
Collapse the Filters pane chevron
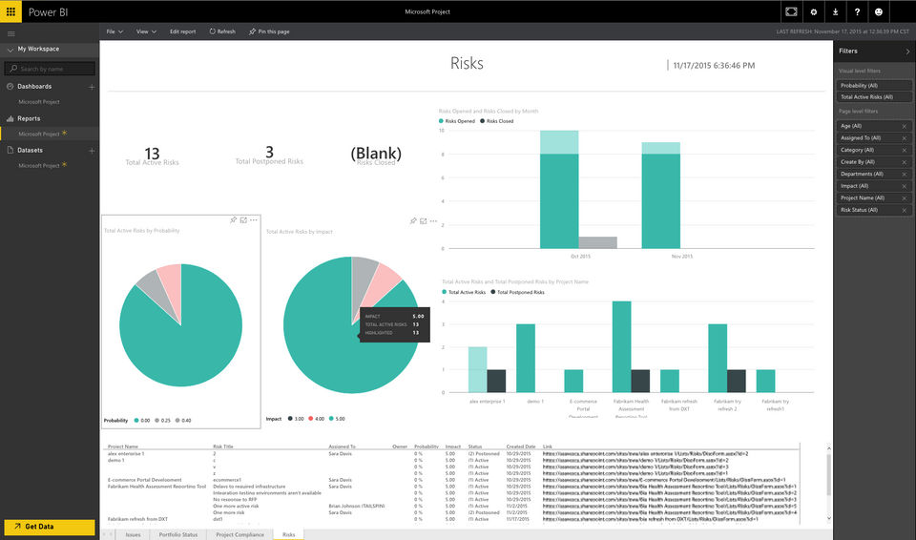click(907, 52)
